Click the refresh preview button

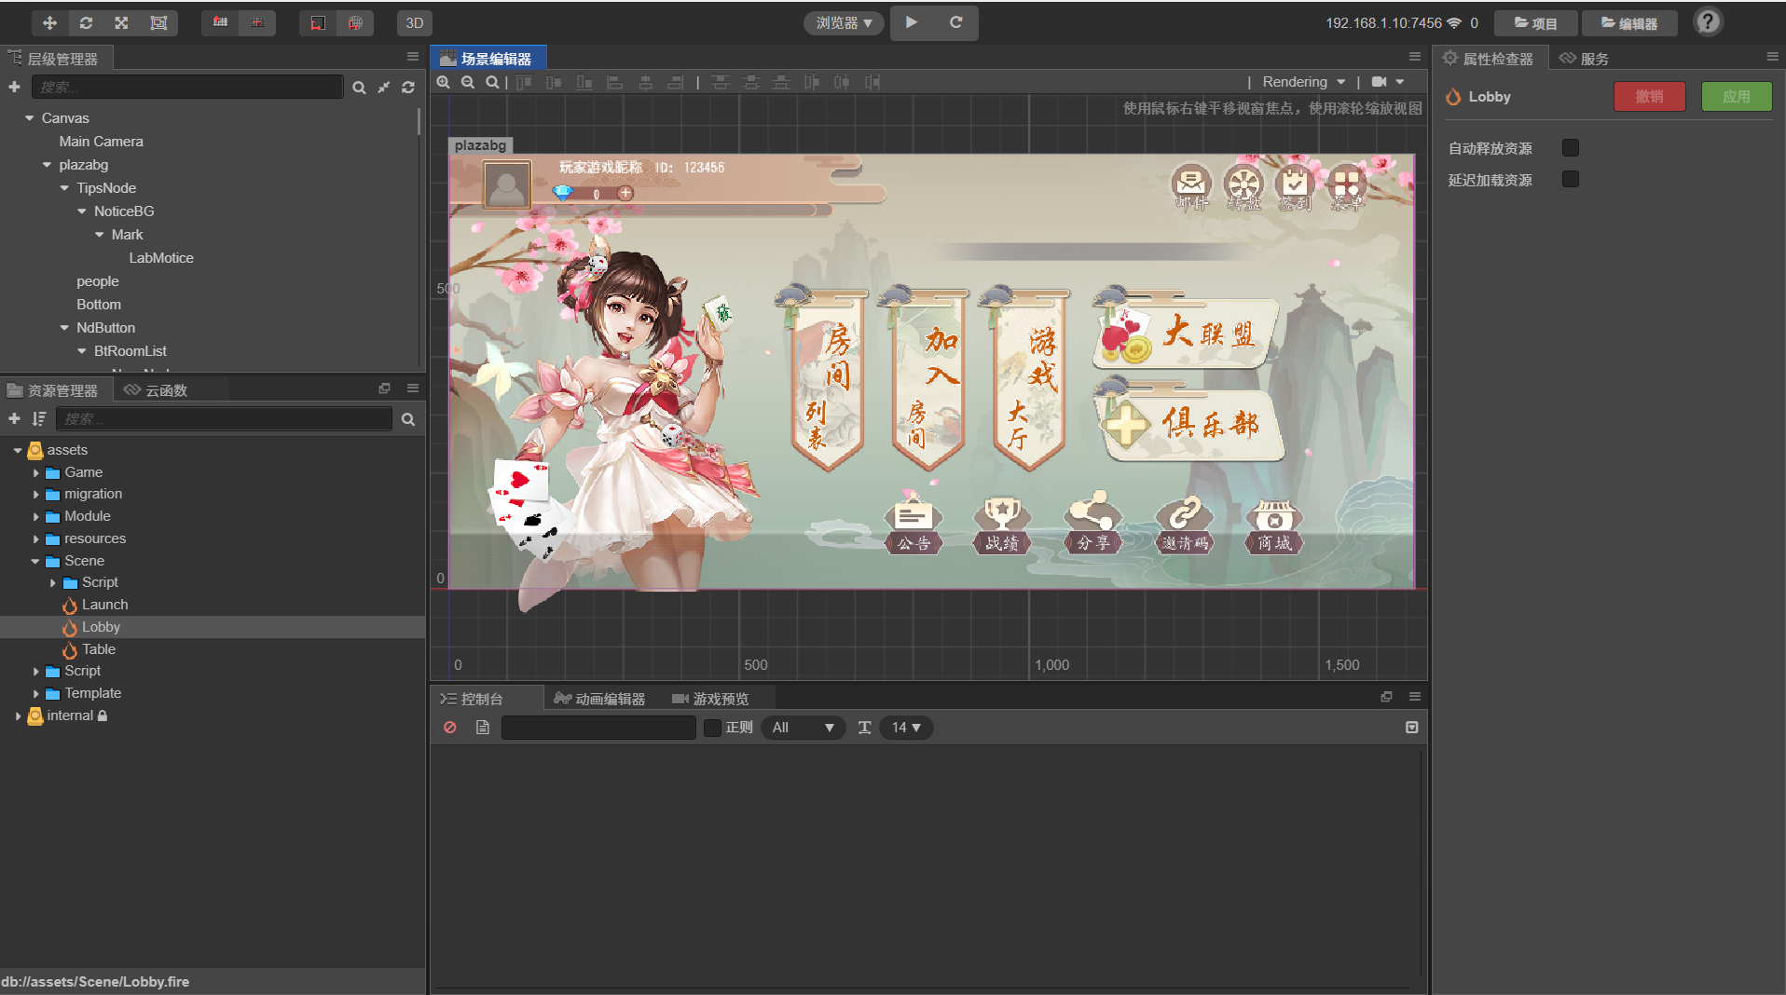pyautogui.click(x=955, y=22)
